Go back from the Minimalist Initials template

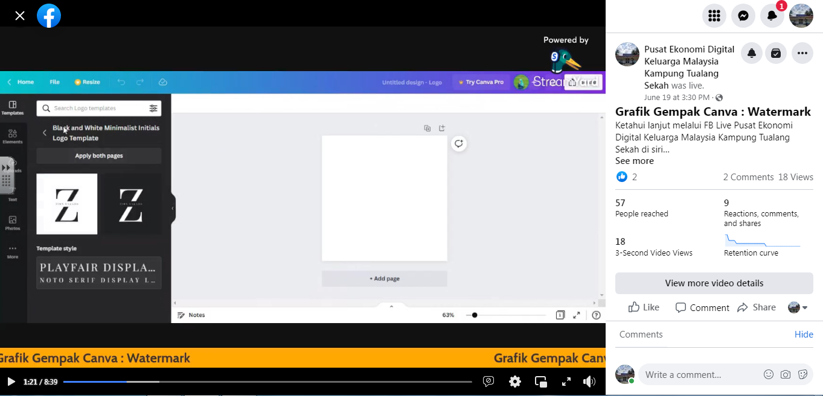point(44,133)
